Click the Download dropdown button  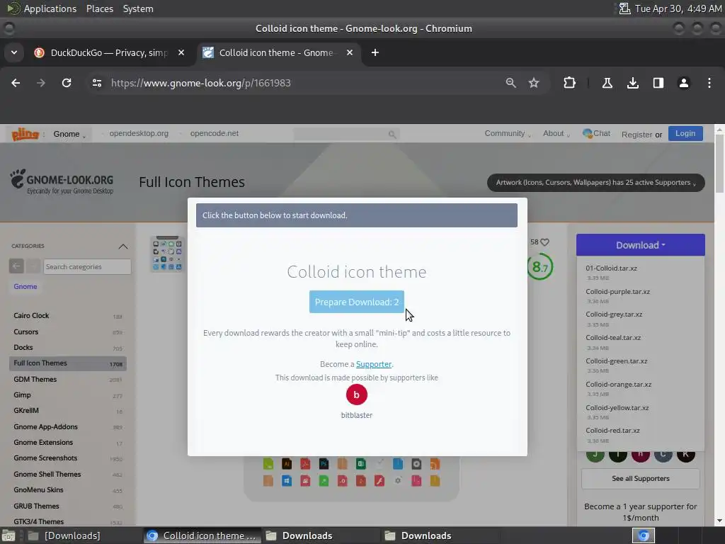[640, 244]
